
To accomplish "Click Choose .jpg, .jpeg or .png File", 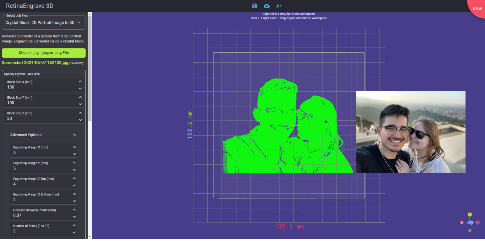I will coord(44,53).
